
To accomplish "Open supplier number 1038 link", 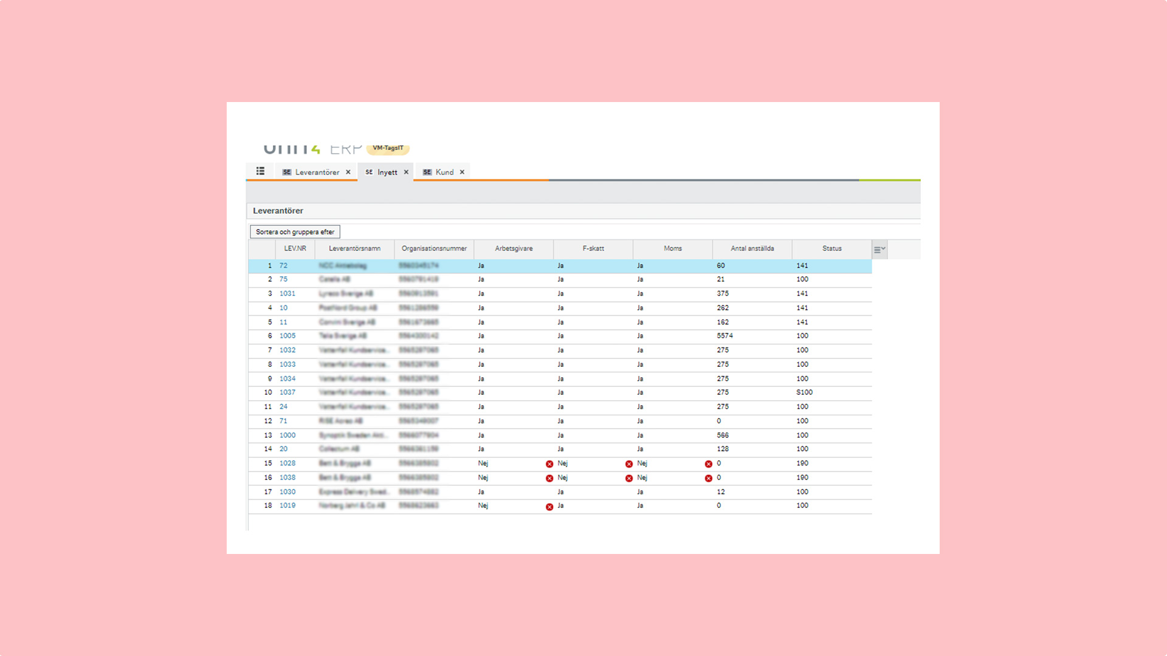I will click(287, 477).
